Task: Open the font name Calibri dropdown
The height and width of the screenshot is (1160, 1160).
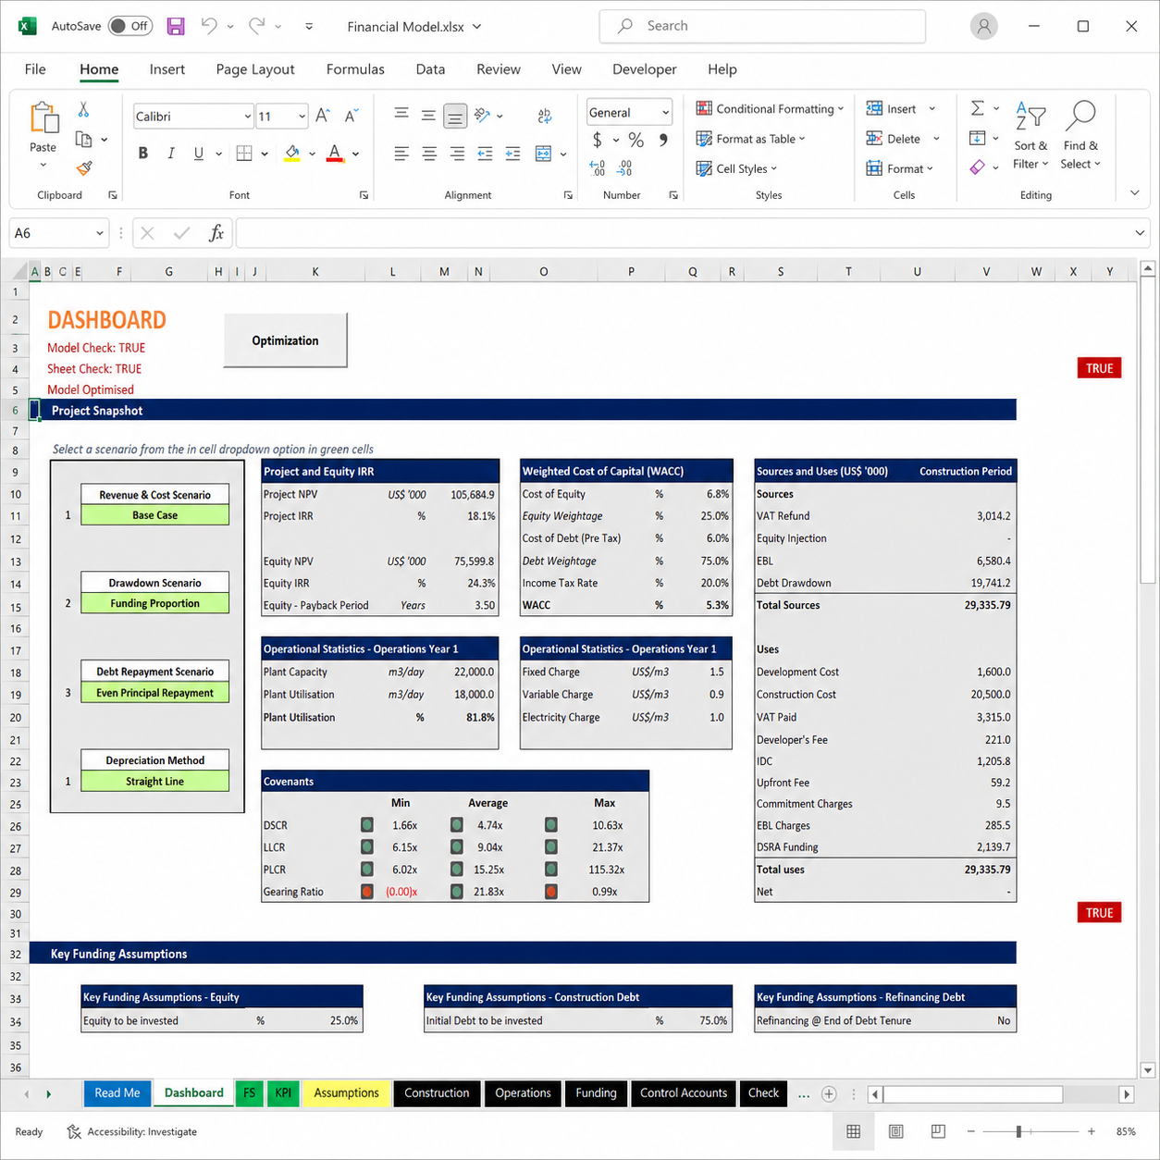Action: (x=247, y=117)
